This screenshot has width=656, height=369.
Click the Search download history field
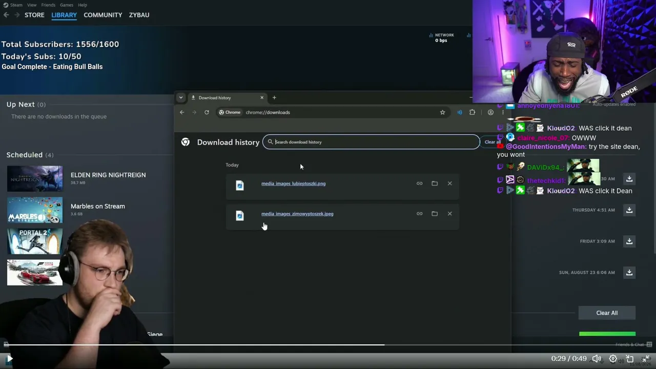coord(371,142)
